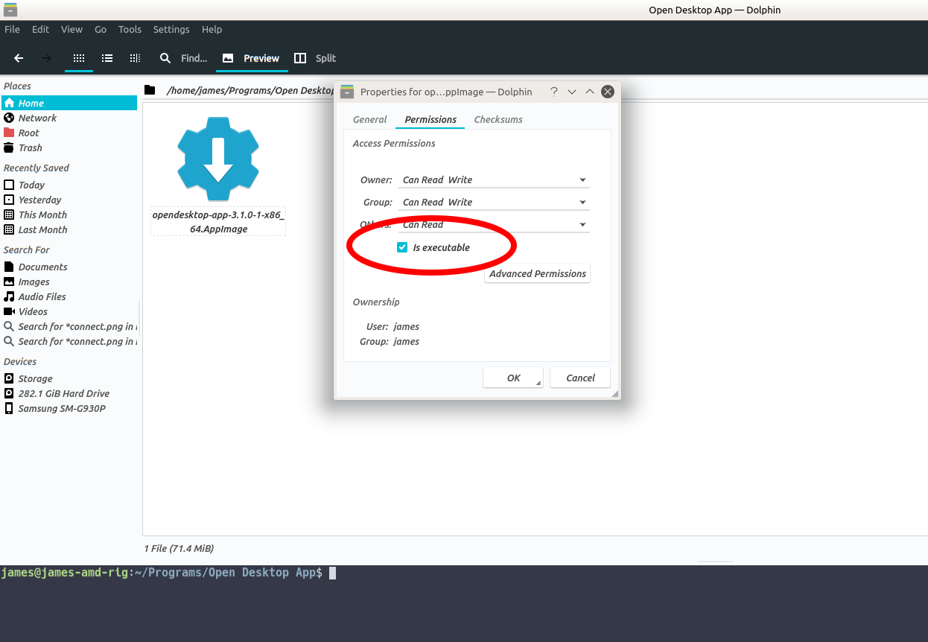Show files saved Last Month
The image size is (928, 642).
pyautogui.click(x=69, y=229)
